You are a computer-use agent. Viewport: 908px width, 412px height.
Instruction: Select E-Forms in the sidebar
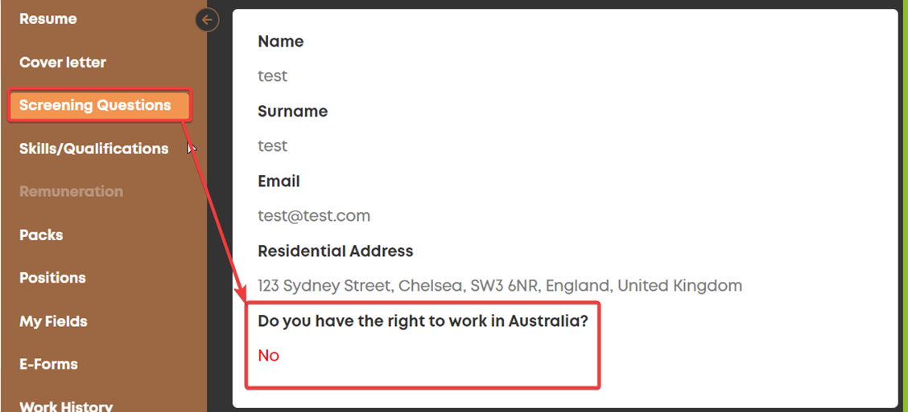[48, 365]
